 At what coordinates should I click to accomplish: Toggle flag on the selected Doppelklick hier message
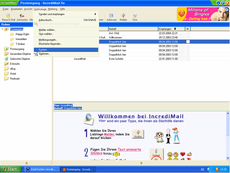(188, 42)
